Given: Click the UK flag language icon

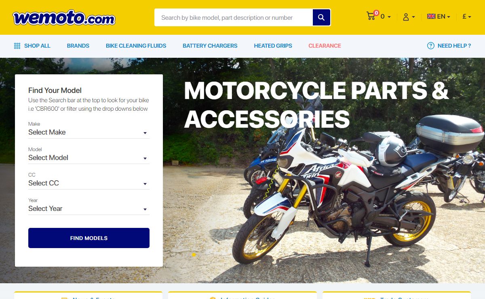Looking at the screenshot, I should (431, 17).
